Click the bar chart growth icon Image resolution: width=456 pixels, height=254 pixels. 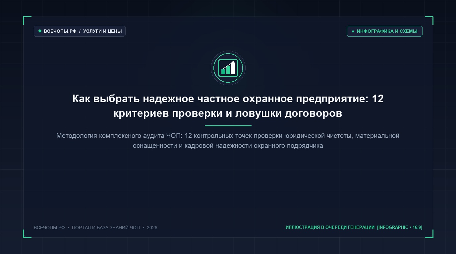[228, 68]
